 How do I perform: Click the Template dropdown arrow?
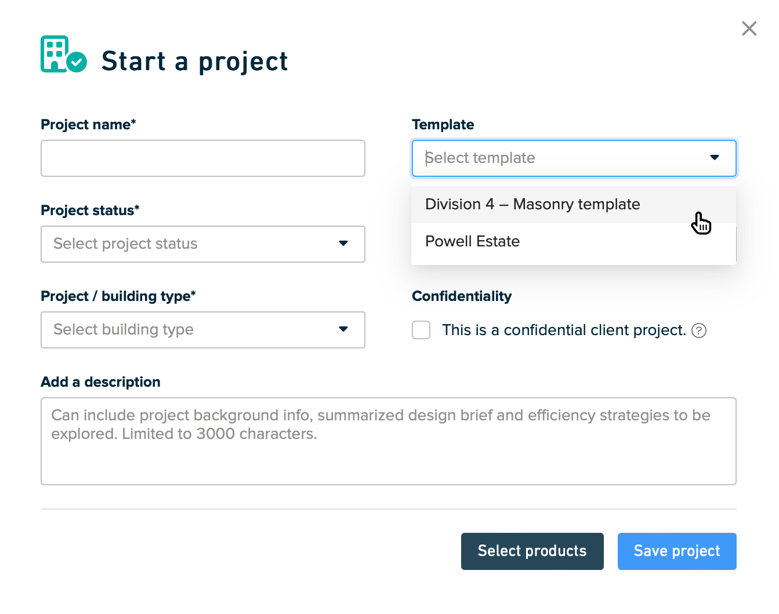(715, 158)
